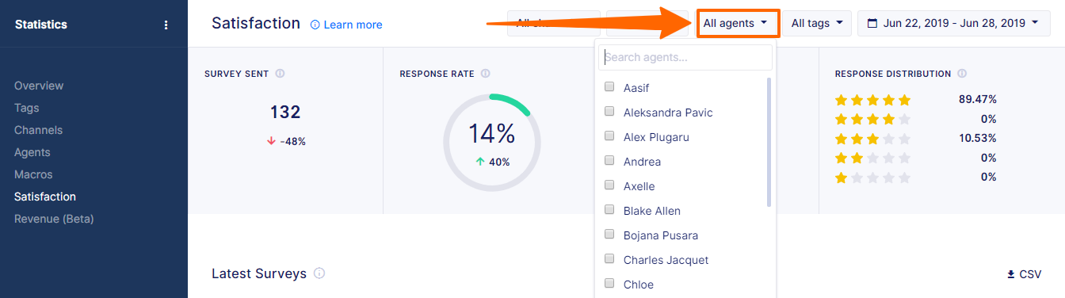The image size is (1065, 298).
Task: Click the three-star rating row
Action: [915, 139]
